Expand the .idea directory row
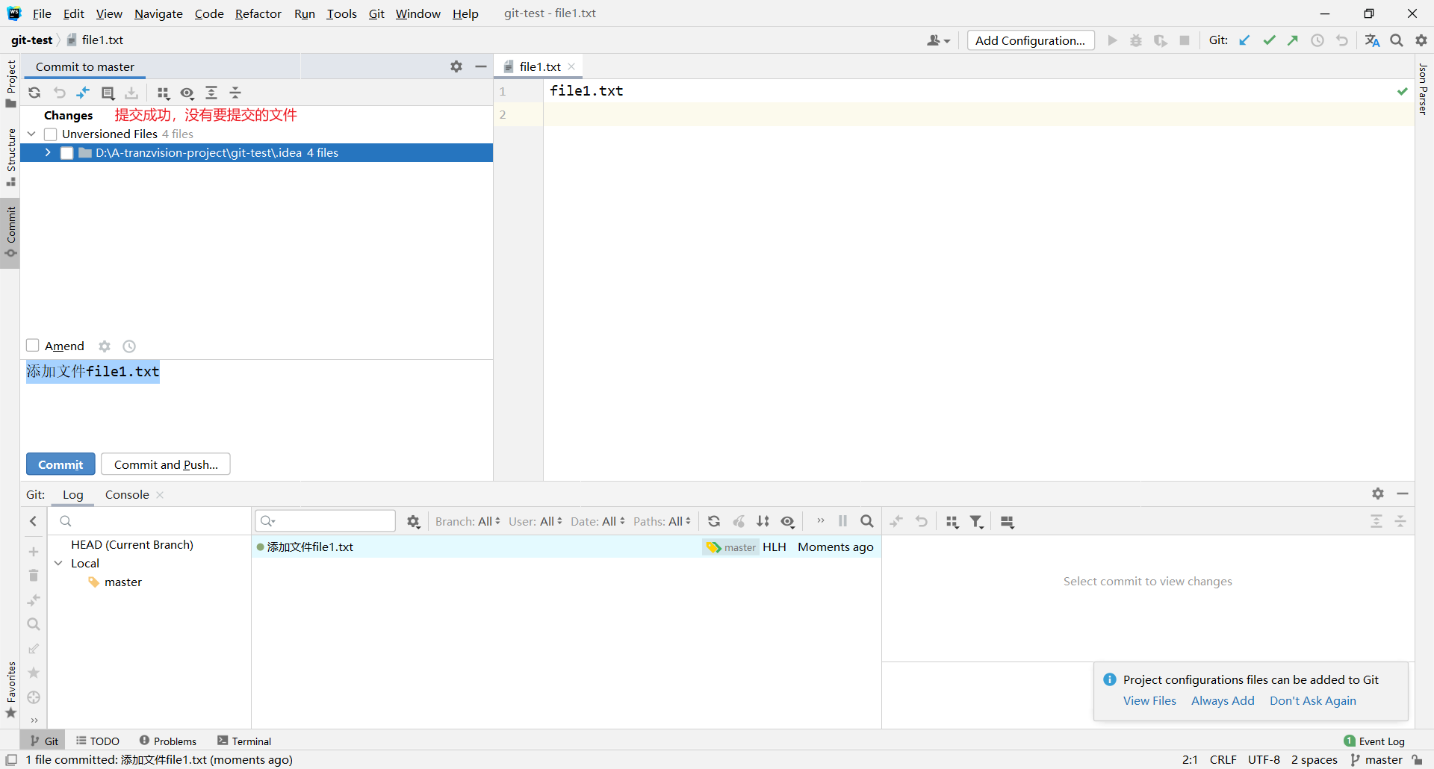The width and height of the screenshot is (1434, 769). [x=48, y=153]
